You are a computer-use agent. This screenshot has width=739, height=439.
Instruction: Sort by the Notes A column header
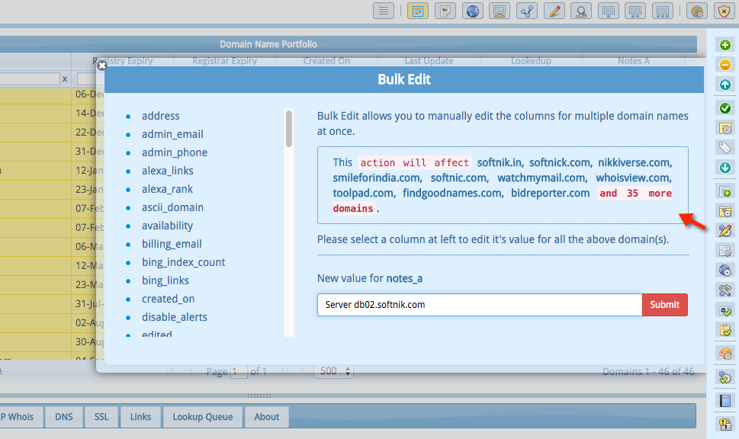634,61
